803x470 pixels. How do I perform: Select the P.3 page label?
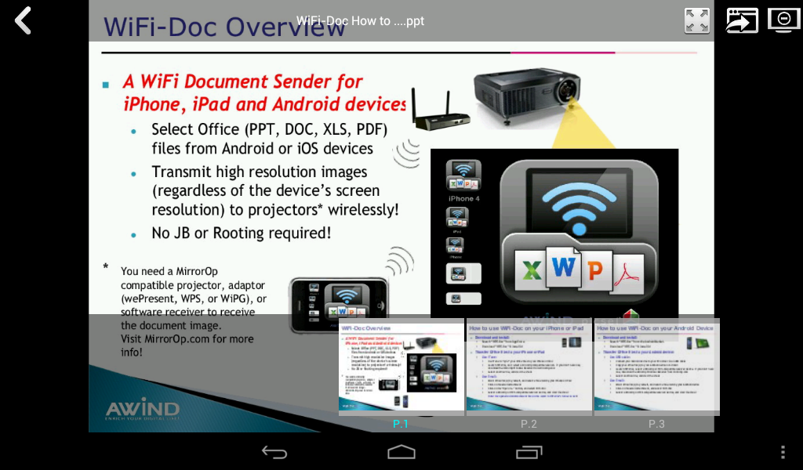coord(656,424)
